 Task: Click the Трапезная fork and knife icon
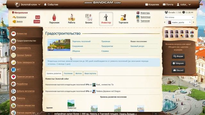point(138,21)
